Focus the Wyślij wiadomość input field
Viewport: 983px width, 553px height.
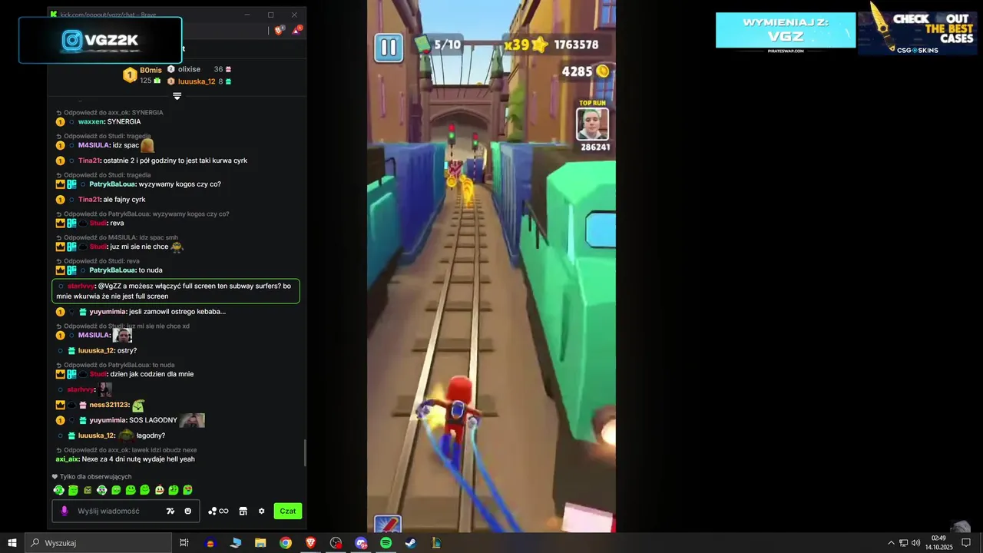click(126, 511)
